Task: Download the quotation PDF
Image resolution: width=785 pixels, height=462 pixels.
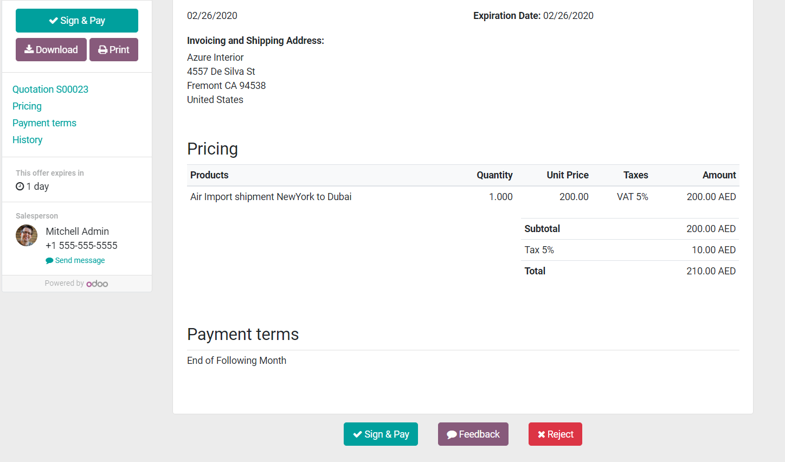Action: pyautogui.click(x=51, y=50)
